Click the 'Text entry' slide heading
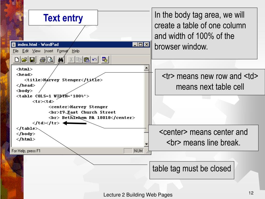 63,18
